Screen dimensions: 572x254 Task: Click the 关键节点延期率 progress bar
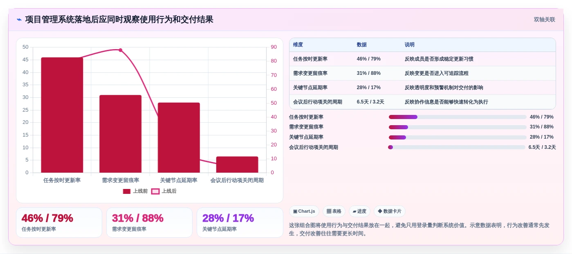click(458, 137)
